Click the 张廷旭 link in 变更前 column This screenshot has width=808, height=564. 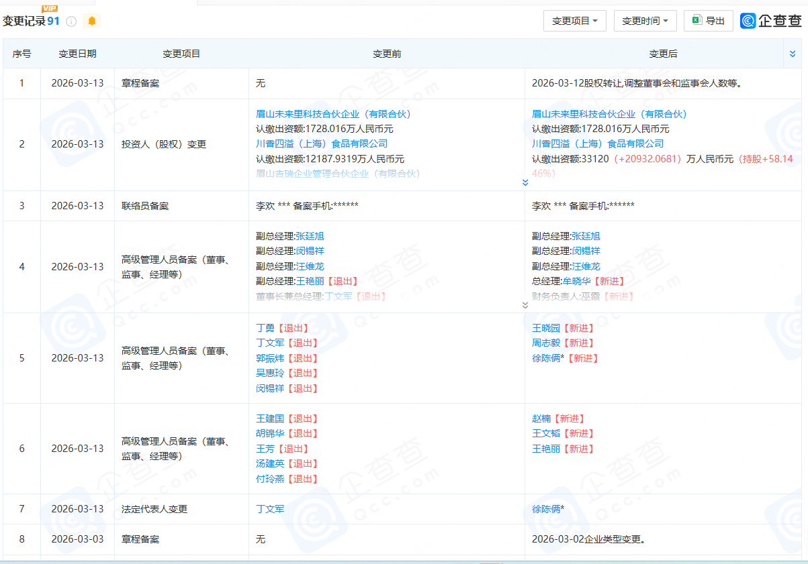(310, 236)
